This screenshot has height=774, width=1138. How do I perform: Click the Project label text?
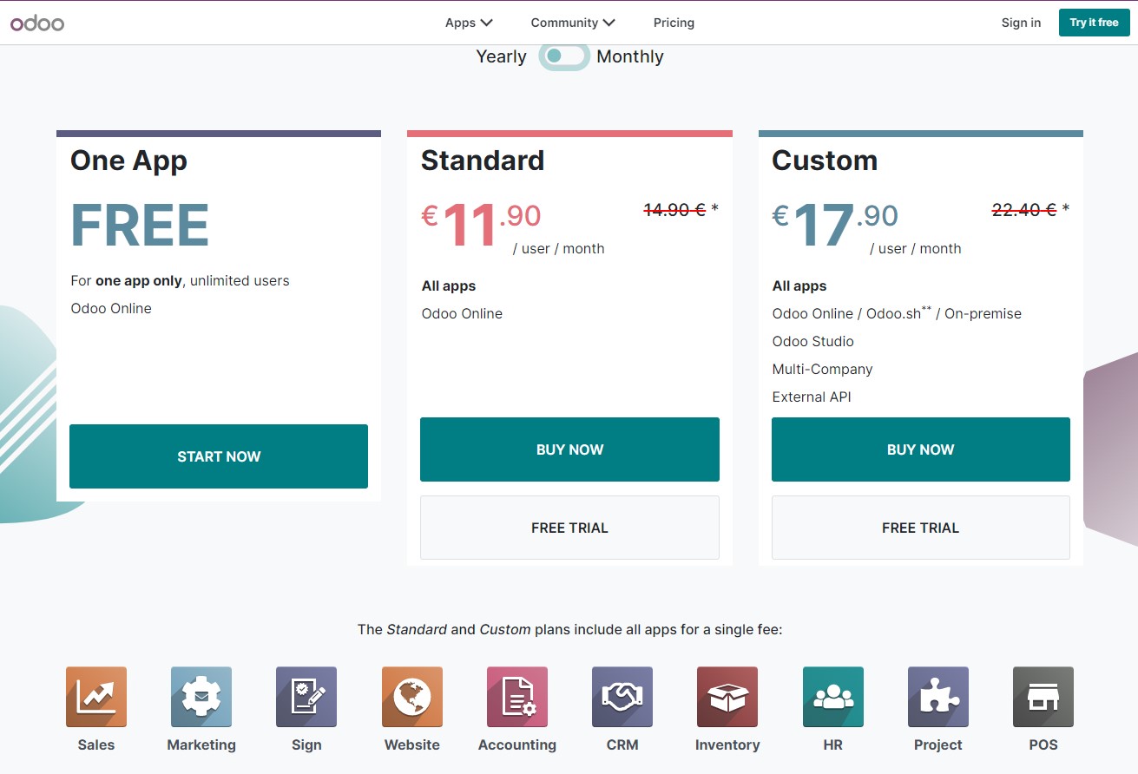click(938, 744)
